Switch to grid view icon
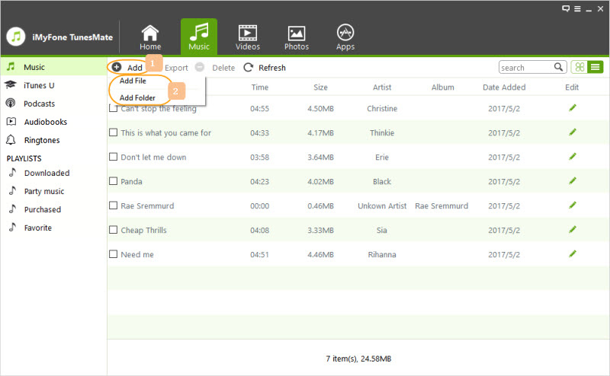Screen dimensions: 610x376 tap(579, 68)
